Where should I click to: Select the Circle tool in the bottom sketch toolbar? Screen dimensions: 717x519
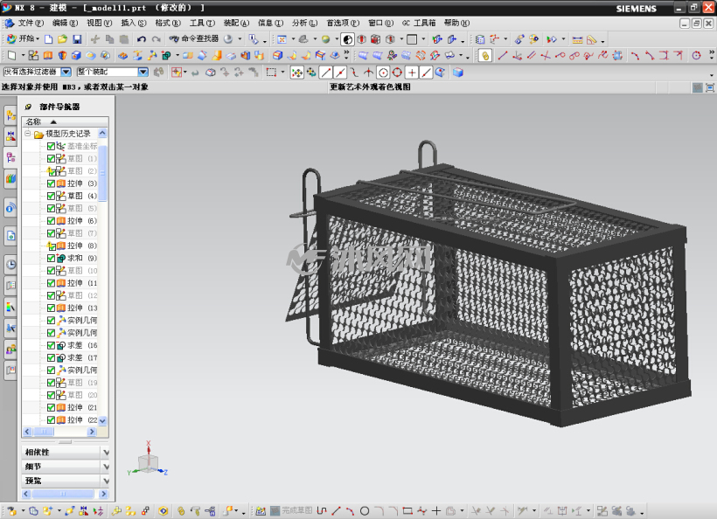point(365,511)
